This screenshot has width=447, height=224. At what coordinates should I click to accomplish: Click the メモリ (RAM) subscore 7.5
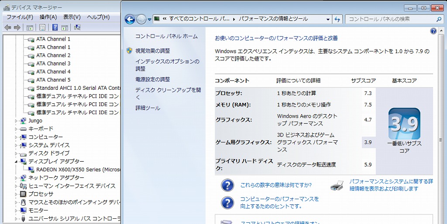(368, 105)
